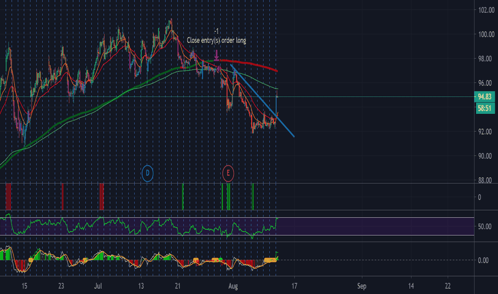Click the 102.00 price axis label
The height and width of the screenshot is (294, 498).
[486, 10]
